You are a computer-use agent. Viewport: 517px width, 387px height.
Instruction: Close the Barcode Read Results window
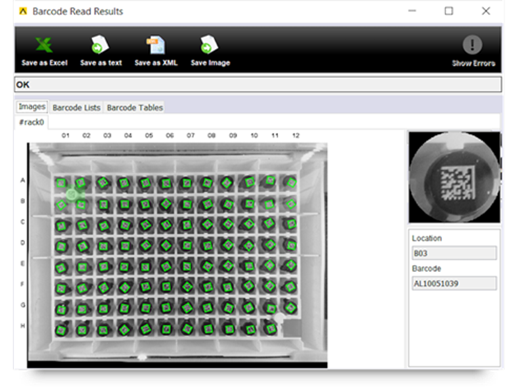tap(486, 11)
